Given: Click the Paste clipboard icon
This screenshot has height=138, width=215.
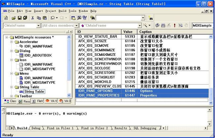Looking at the screenshot, I should coord(45,18).
